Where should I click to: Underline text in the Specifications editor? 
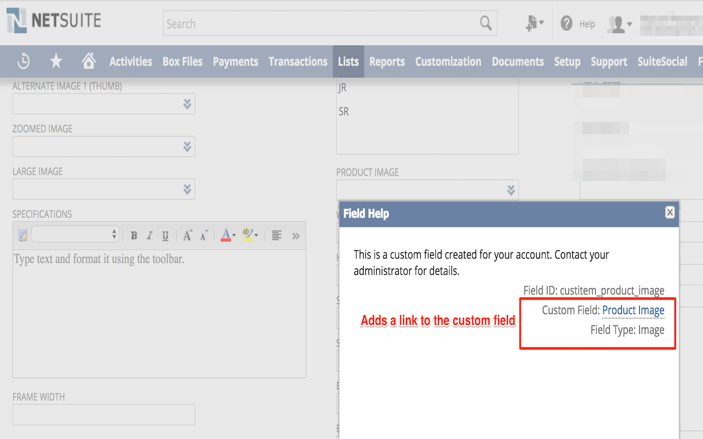[x=165, y=235]
